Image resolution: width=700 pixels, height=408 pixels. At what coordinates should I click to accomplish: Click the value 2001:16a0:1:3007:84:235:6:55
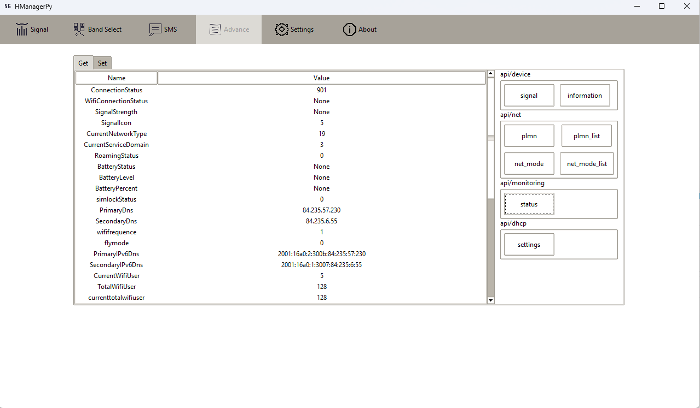click(322, 265)
